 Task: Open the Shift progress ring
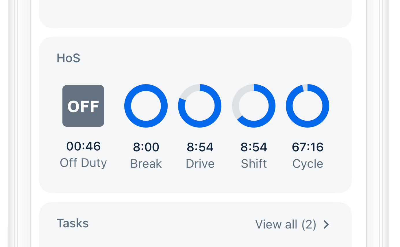tap(254, 106)
